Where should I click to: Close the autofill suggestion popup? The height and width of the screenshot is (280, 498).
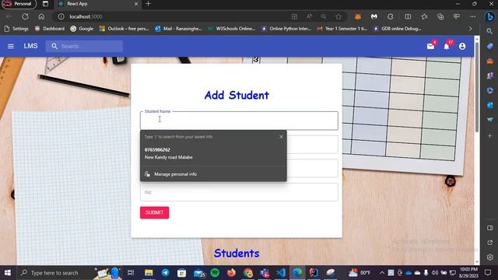pyautogui.click(x=281, y=137)
